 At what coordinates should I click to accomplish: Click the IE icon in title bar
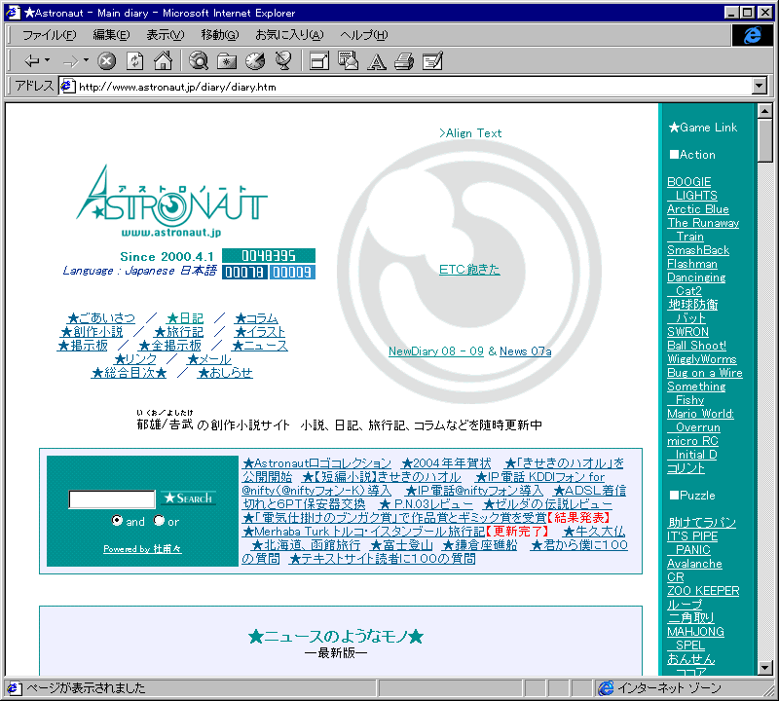pos(13,12)
